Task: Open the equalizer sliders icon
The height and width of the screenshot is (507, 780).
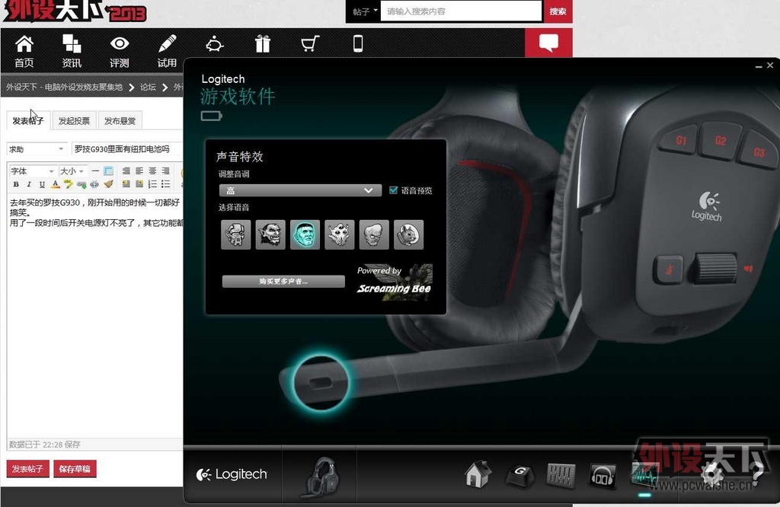Action: 561,474
